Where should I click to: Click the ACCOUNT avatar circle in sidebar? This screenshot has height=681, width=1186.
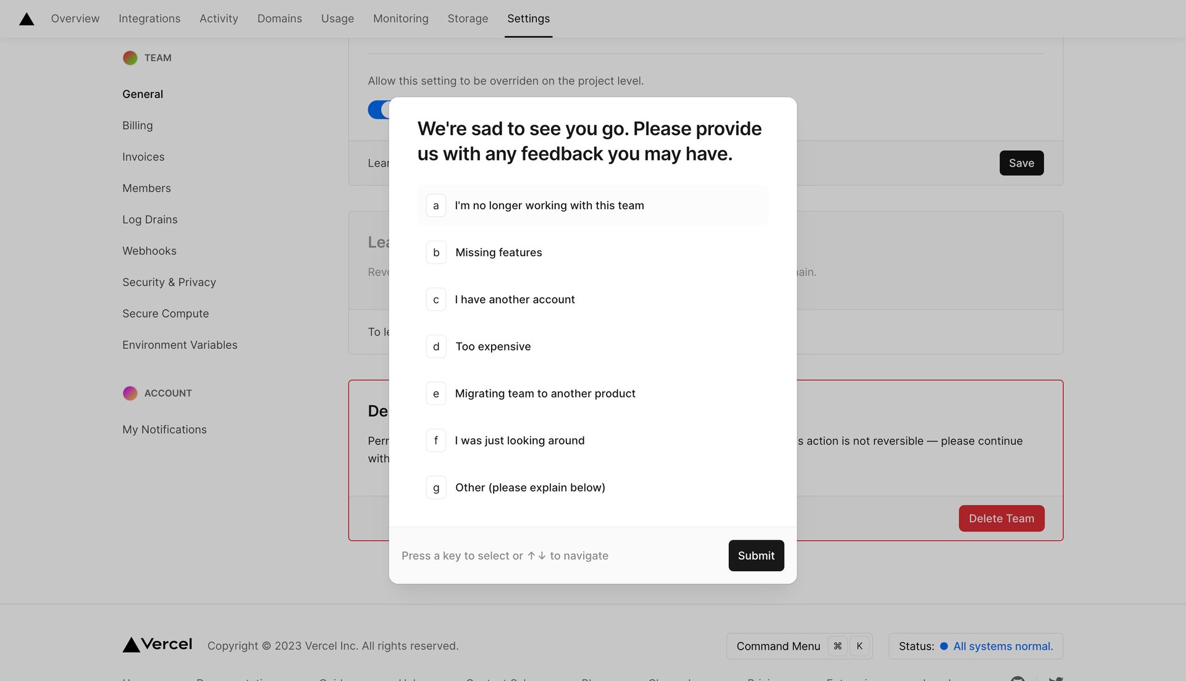(130, 393)
